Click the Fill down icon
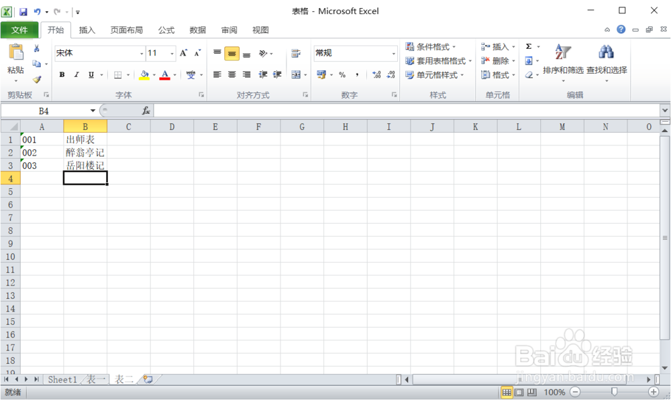This screenshot has width=671, height=400. (x=529, y=61)
